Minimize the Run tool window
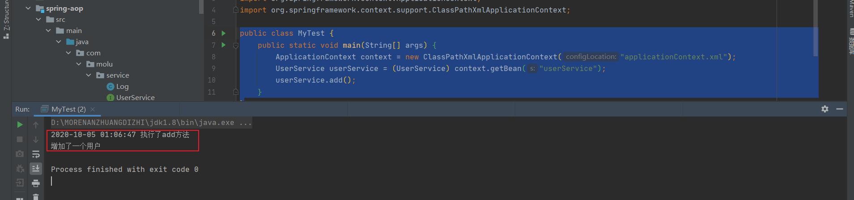This screenshot has height=200, width=854. [840, 109]
